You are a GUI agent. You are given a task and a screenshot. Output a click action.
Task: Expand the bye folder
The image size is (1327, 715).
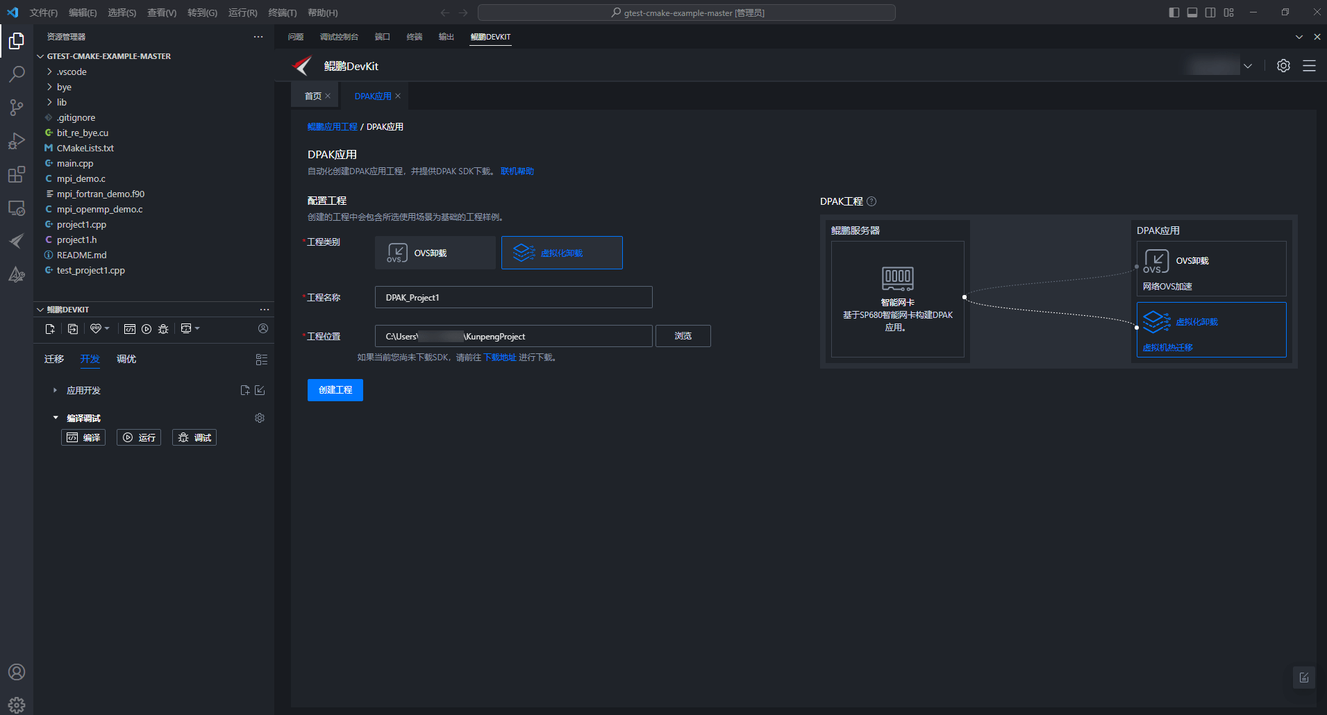tap(49, 87)
